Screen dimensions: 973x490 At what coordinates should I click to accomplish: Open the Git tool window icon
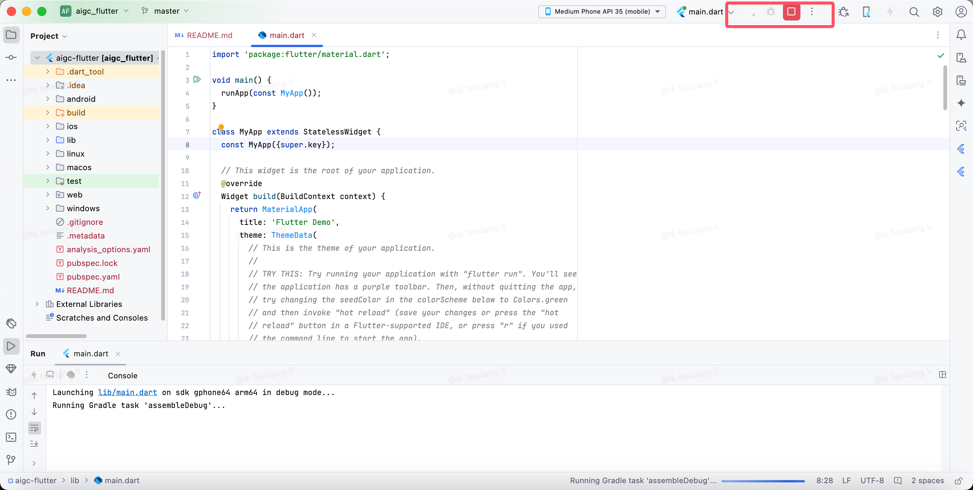11,460
